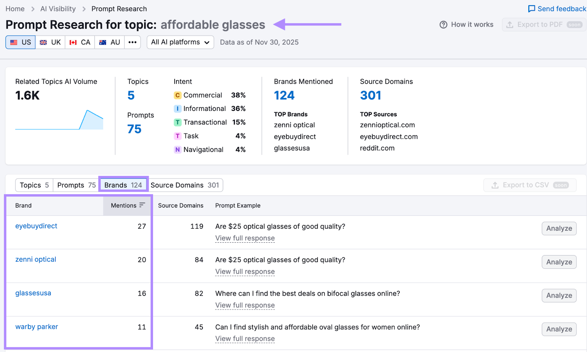587x352 pixels.
Task: Click the Analyze button for glassesusa row
Action: (x=559, y=295)
